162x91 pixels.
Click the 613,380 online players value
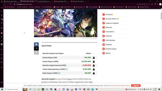click(88, 58)
